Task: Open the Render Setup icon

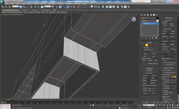Action: click(x=122, y=7)
